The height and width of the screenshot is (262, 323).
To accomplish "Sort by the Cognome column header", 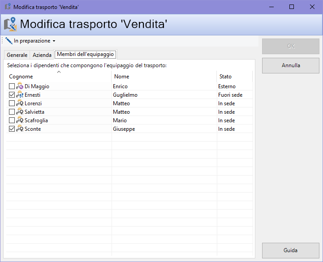I will (59, 77).
